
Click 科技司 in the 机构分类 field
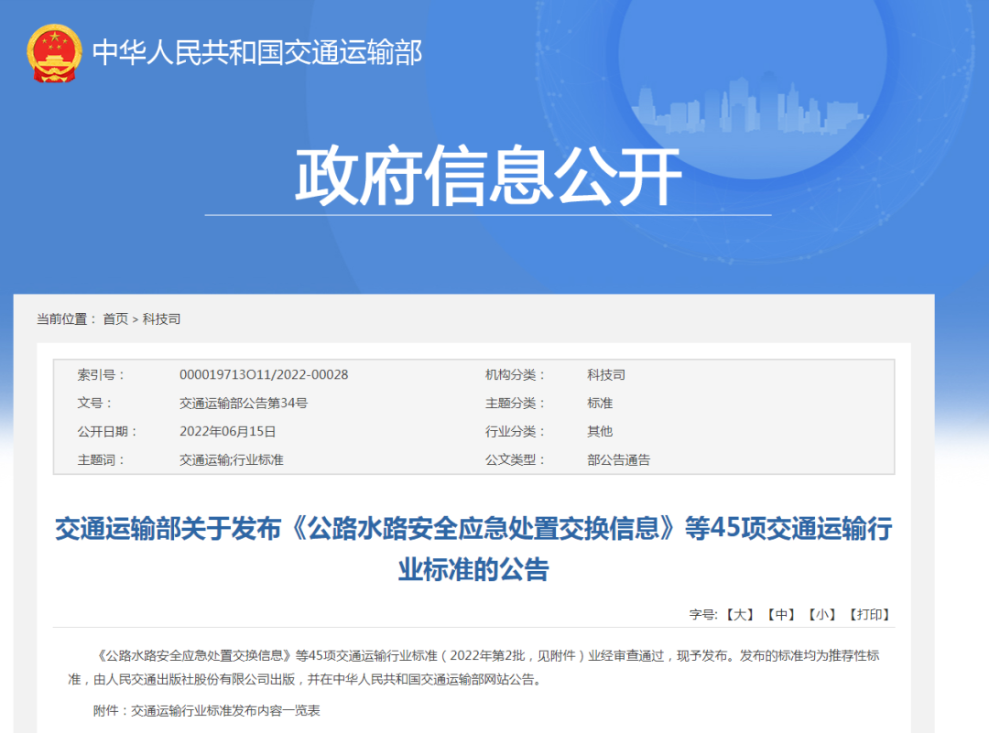point(606,374)
